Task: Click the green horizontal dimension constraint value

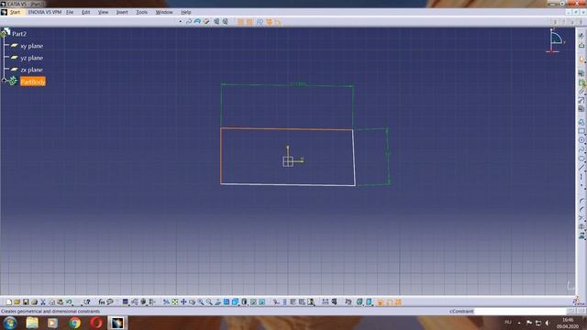Action: point(298,84)
